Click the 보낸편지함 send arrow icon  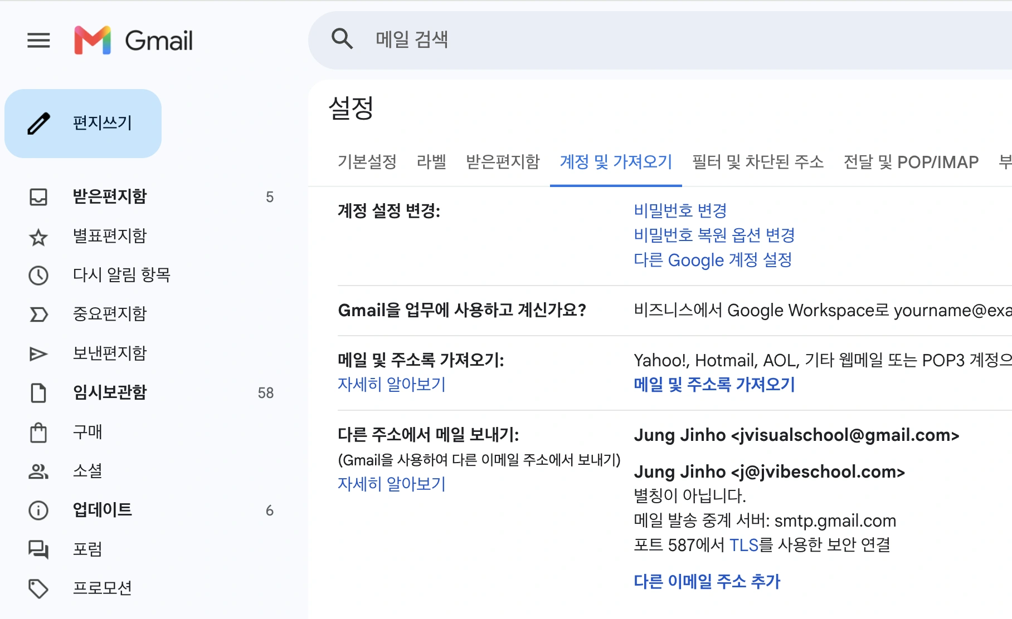38,353
